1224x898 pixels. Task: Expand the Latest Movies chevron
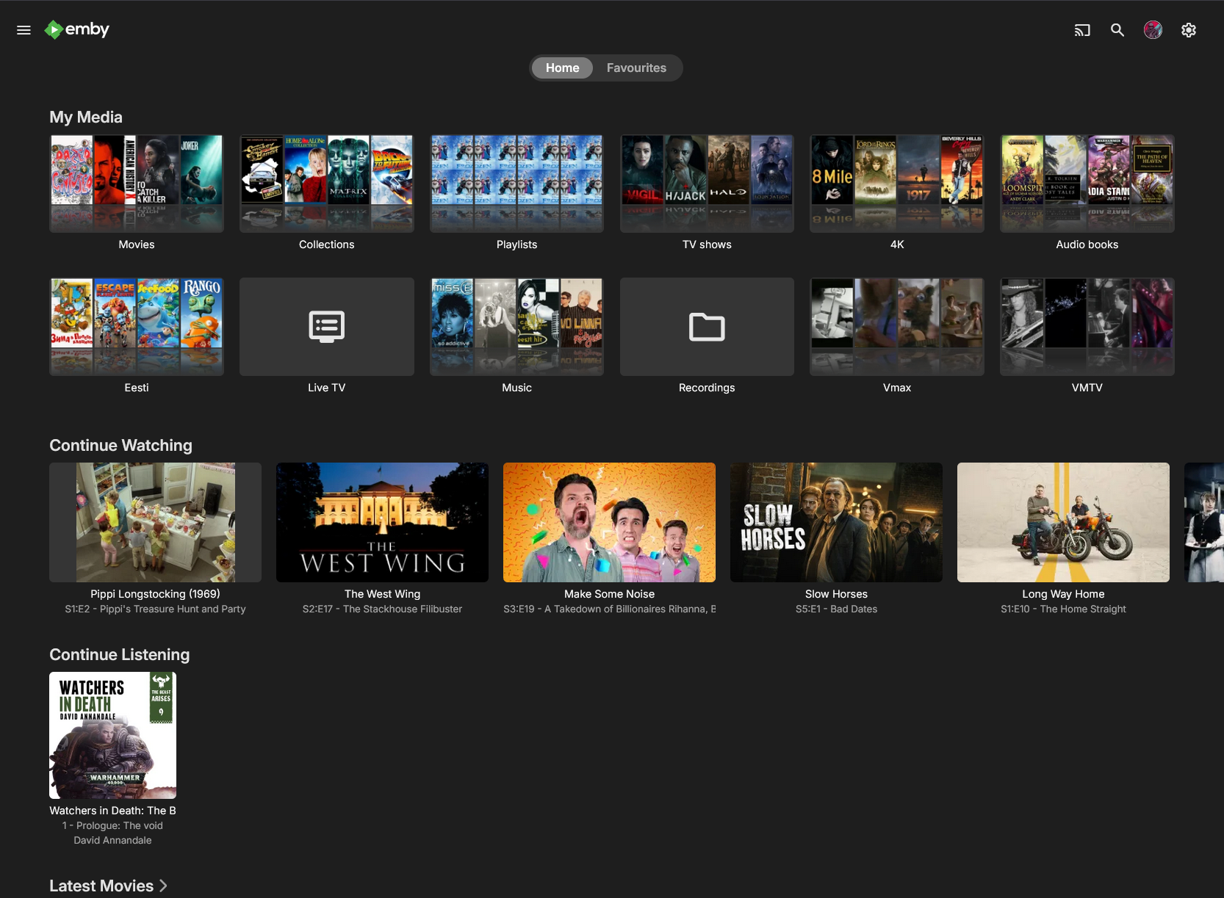click(164, 886)
